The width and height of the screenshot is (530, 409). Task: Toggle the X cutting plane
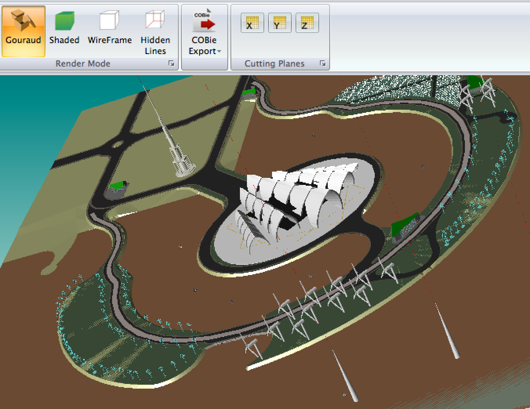252,23
